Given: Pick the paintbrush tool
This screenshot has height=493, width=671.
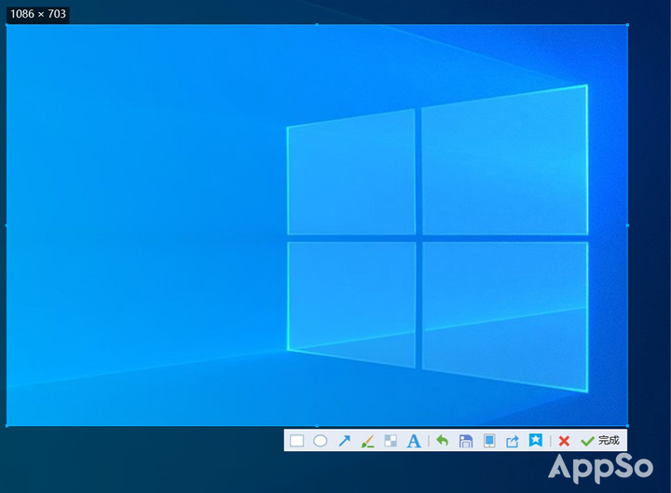Looking at the screenshot, I should point(367,441).
